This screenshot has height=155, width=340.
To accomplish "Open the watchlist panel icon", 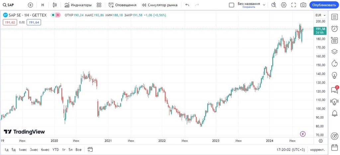I will tap(334, 17).
